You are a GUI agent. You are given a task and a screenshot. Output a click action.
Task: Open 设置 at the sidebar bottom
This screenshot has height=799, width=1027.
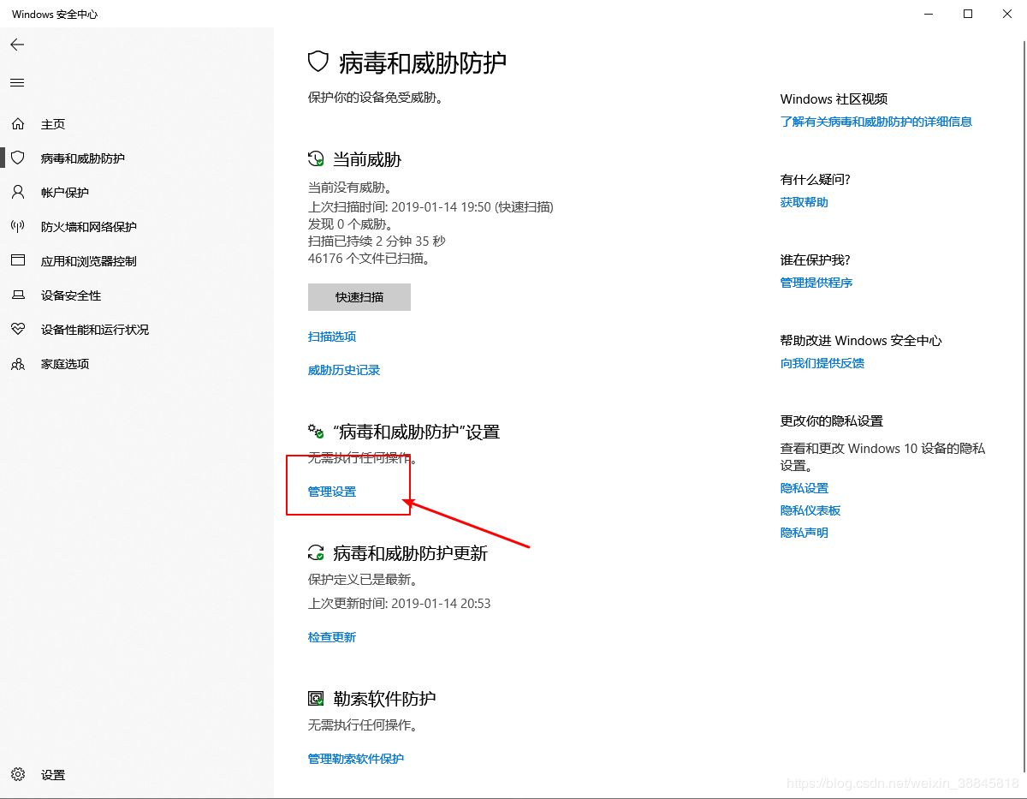(x=53, y=775)
